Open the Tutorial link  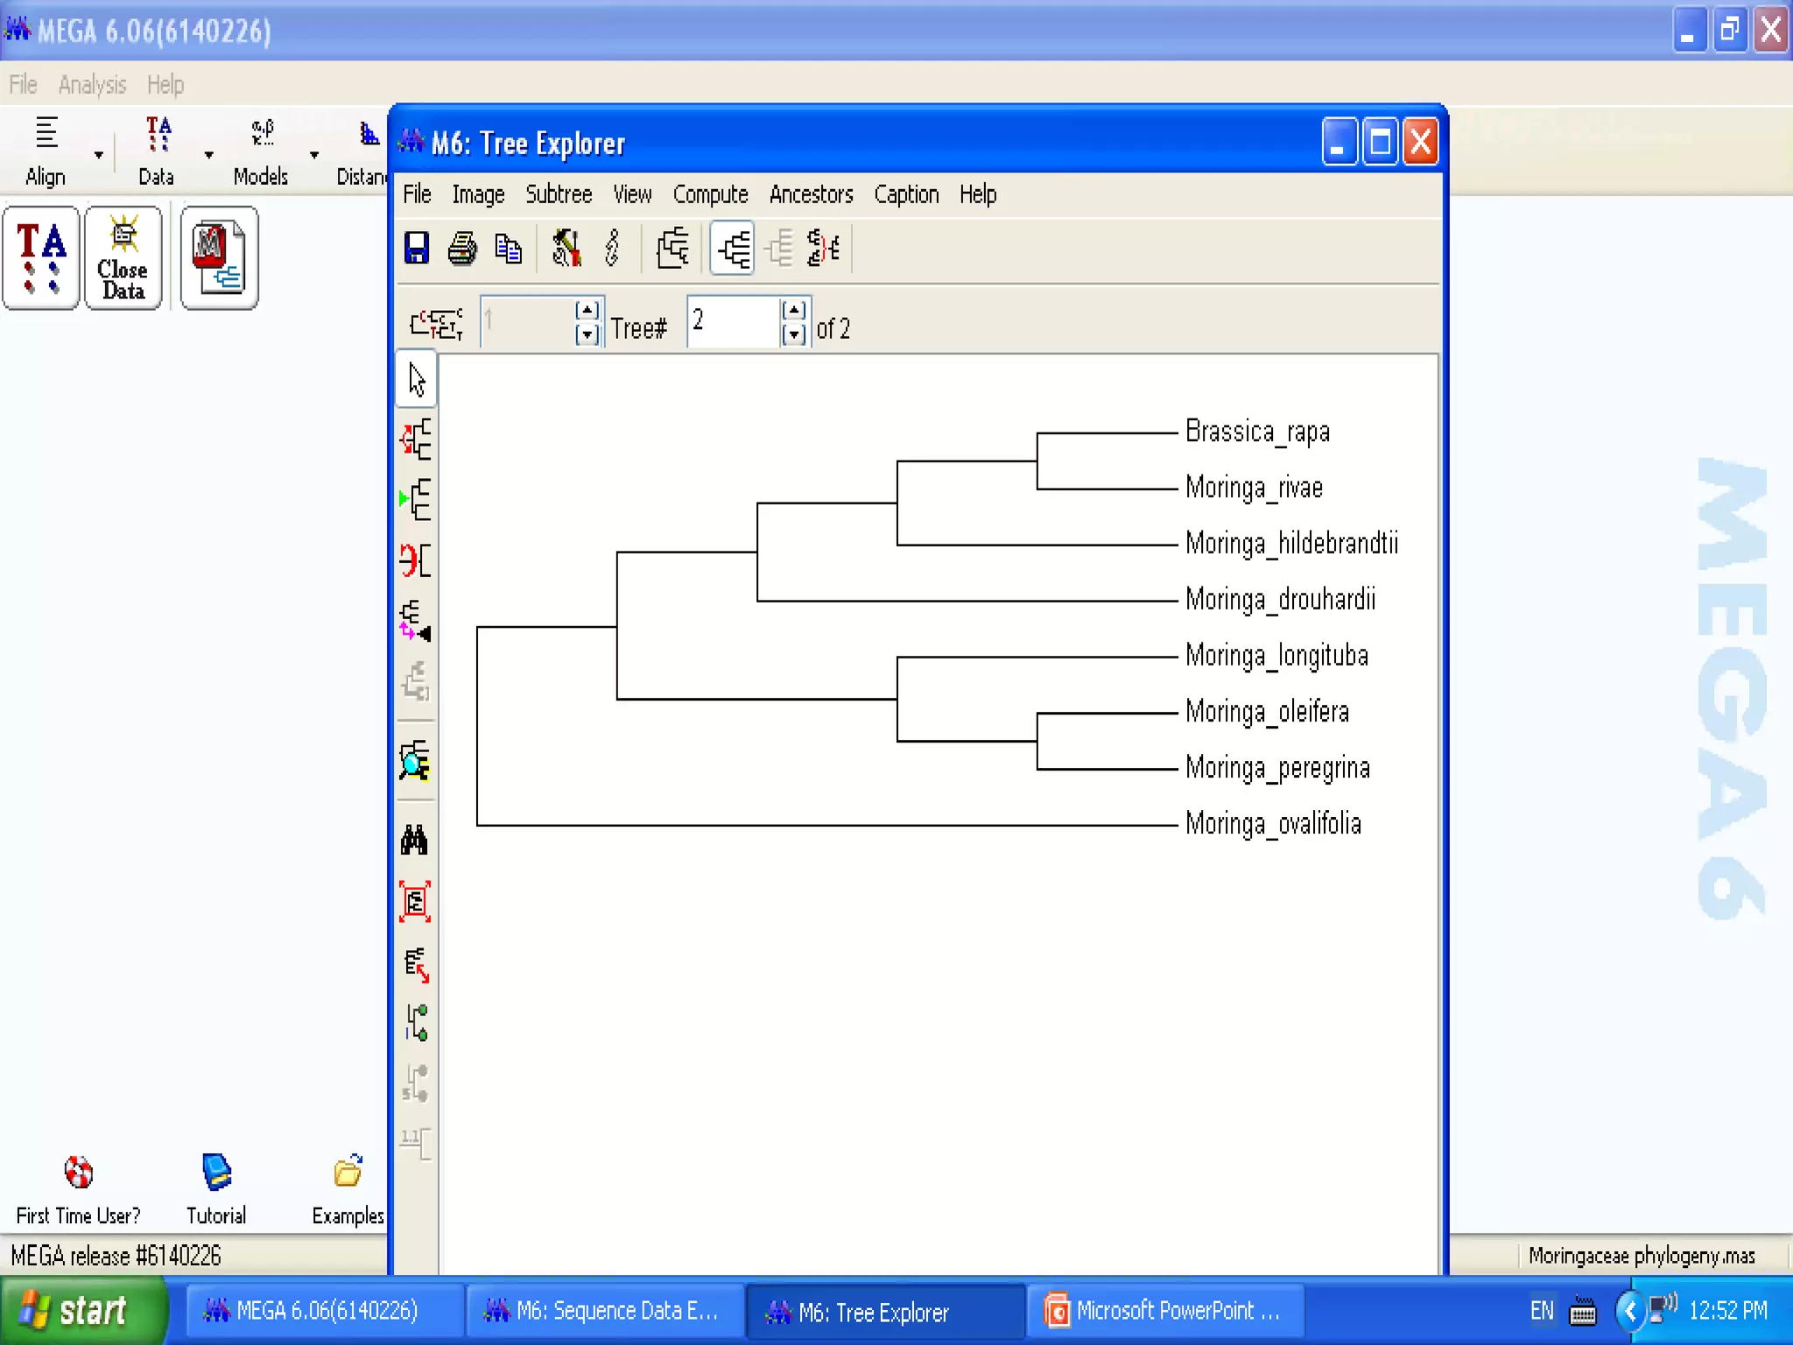tap(216, 1192)
